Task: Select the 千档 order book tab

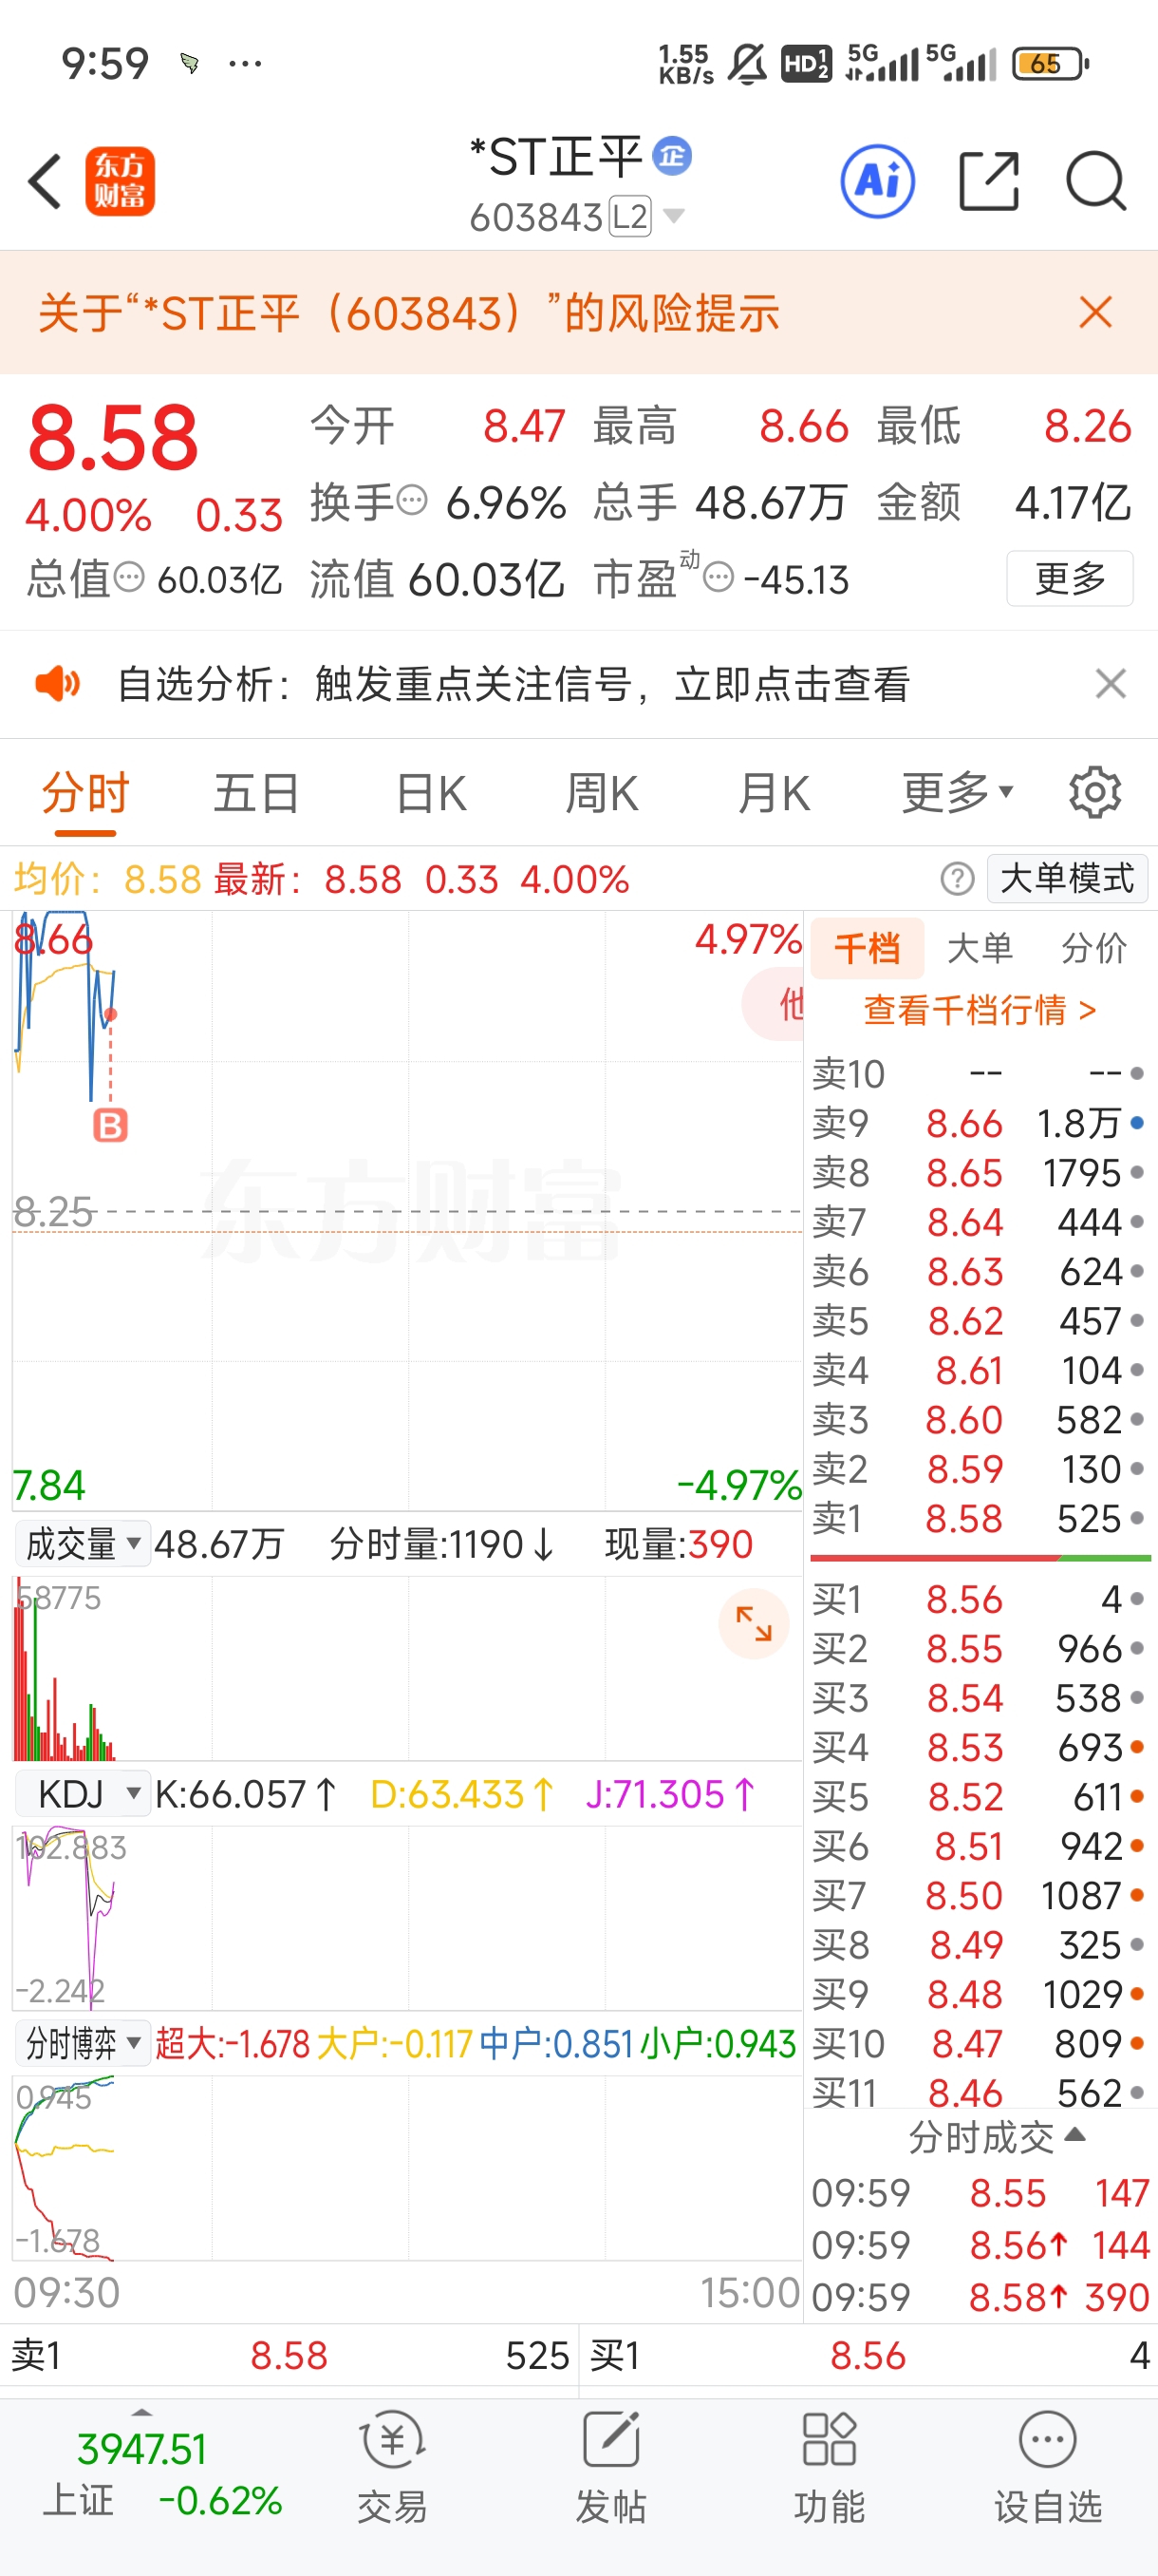Action: (x=868, y=947)
